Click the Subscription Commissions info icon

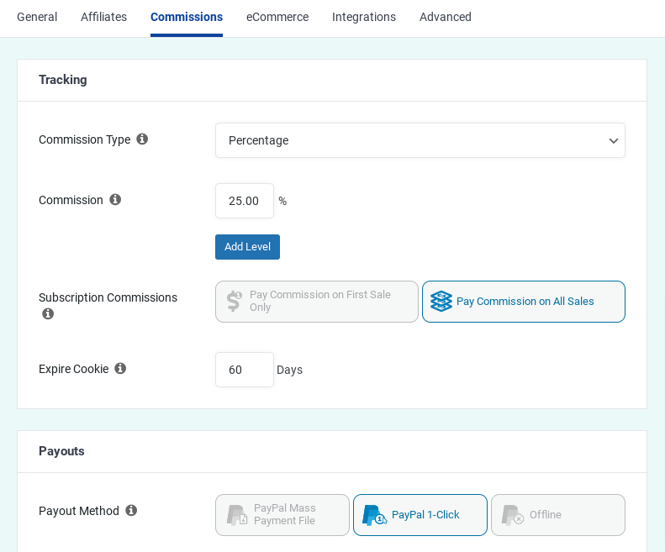48,314
